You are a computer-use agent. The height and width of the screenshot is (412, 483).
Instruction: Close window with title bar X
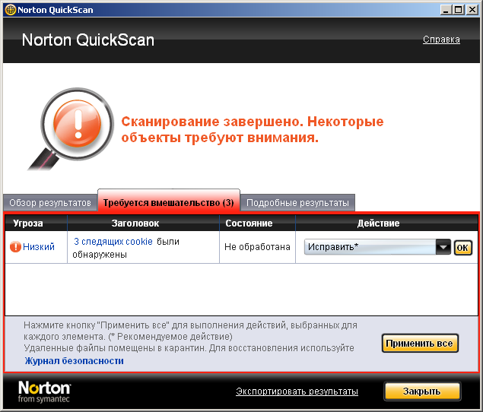[472, 10]
